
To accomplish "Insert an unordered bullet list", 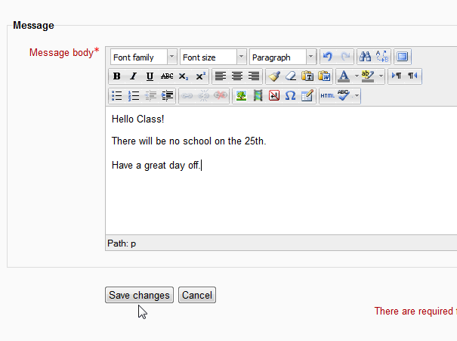I will point(116,96).
